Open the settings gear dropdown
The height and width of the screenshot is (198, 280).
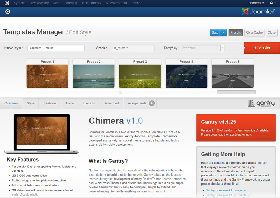[273, 3]
